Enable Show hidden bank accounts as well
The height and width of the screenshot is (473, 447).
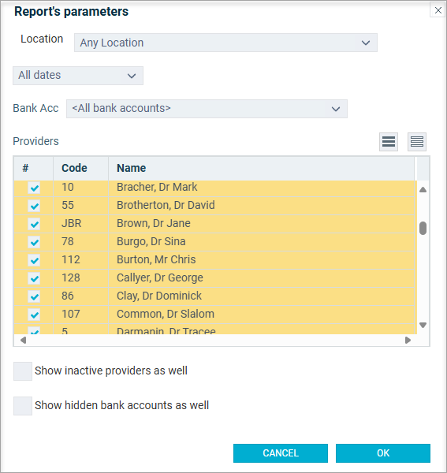[x=23, y=406]
